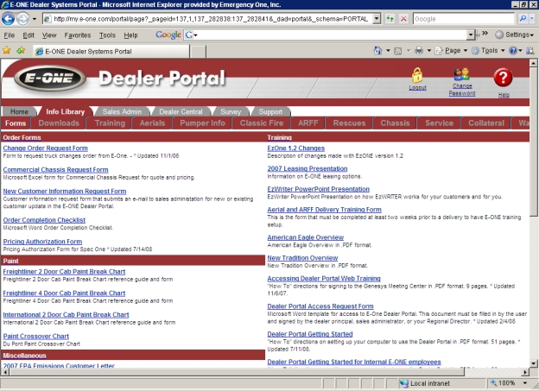The image size is (539, 391).
Task: Open the 2007 Leasing Presentation link
Action: pyautogui.click(x=308, y=168)
